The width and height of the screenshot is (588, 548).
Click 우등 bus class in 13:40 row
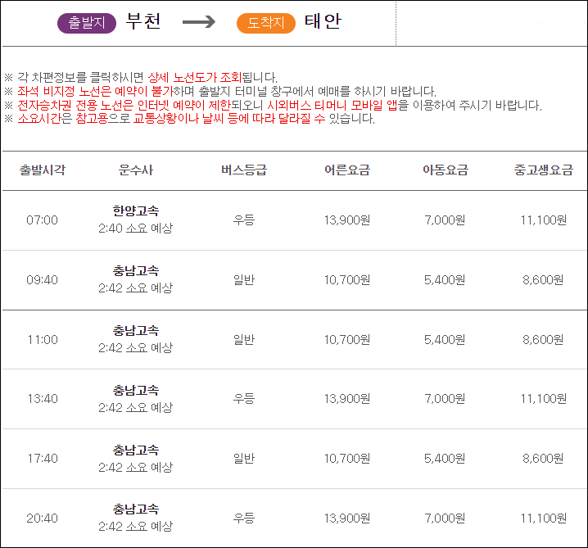(x=244, y=398)
